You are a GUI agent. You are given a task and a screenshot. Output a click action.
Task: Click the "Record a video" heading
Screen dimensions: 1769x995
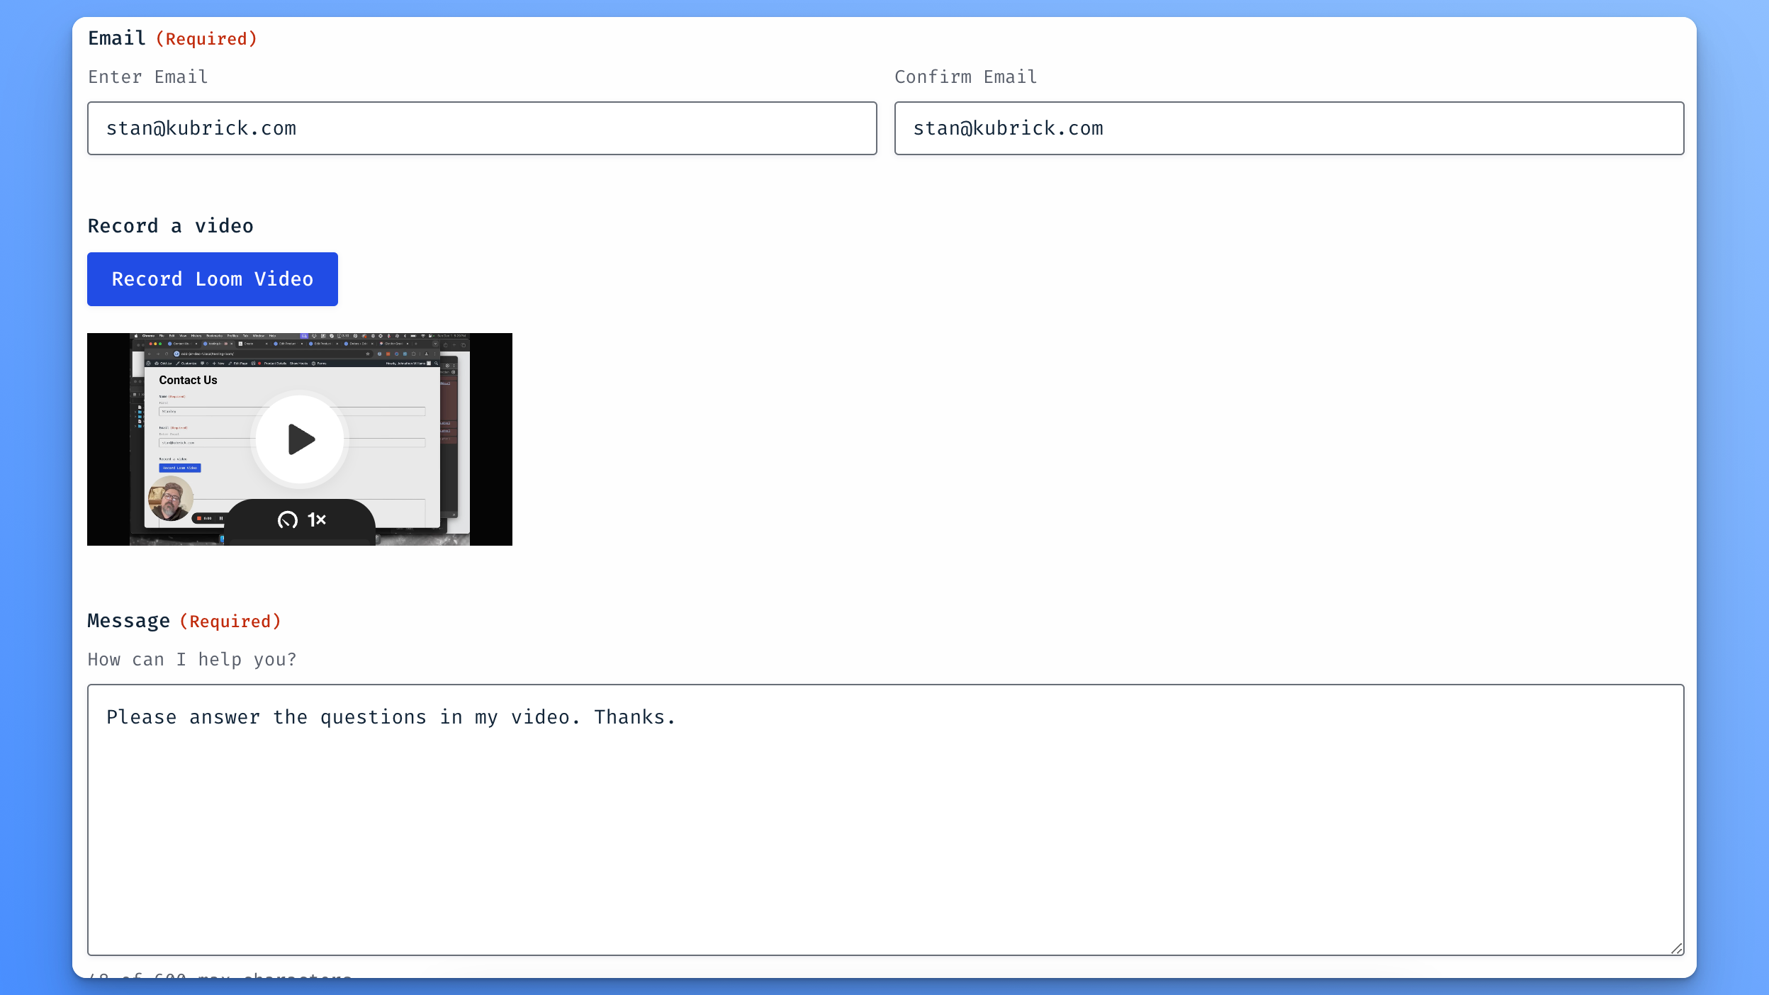(x=171, y=226)
